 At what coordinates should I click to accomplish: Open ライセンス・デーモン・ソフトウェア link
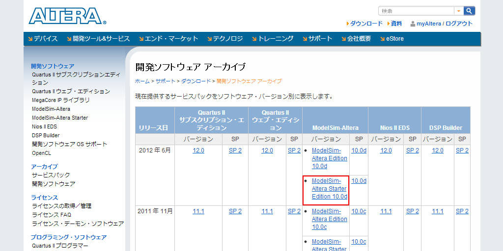click(x=78, y=224)
